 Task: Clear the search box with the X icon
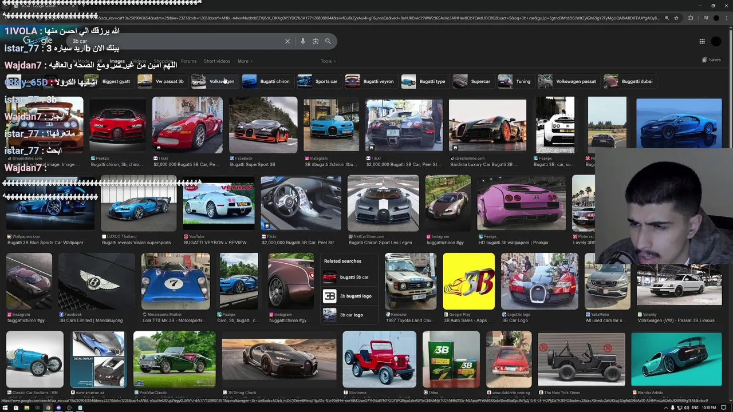click(x=287, y=41)
